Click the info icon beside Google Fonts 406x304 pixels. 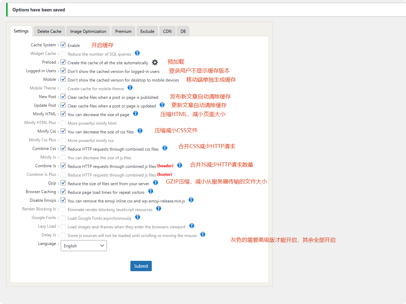[138, 217]
